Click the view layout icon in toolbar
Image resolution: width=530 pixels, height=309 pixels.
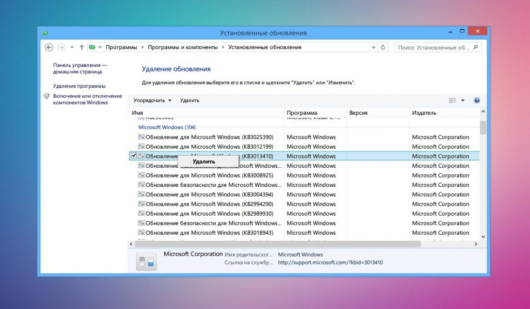click(452, 100)
